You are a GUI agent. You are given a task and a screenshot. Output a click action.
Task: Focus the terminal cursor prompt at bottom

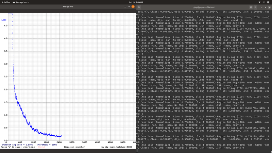pyautogui.click(x=137, y=151)
